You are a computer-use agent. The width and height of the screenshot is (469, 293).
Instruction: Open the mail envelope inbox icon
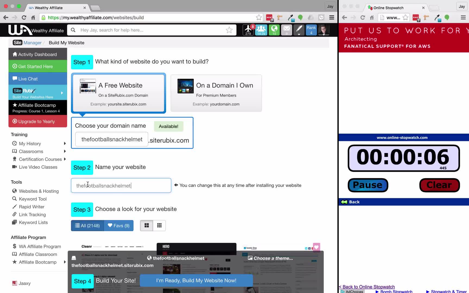pos(287,30)
